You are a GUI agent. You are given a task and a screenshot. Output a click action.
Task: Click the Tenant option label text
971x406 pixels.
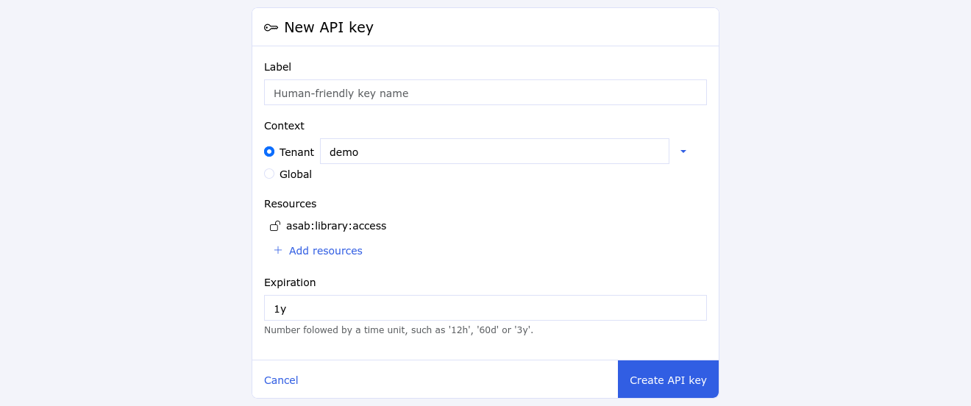pos(296,152)
